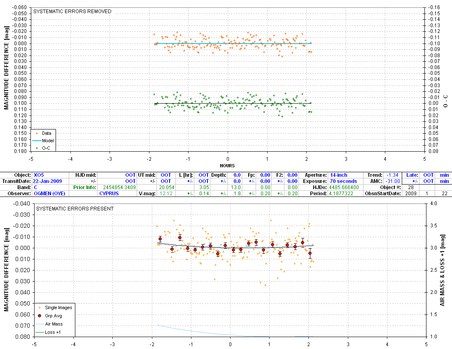Click the Data legend entry in top chart
452x349 pixels.
tap(43, 133)
